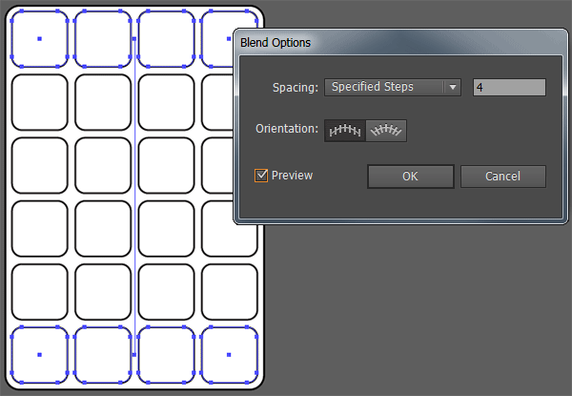Select the Align to Page orientation icon
Viewport: 572px width, 396px height.
coord(345,131)
